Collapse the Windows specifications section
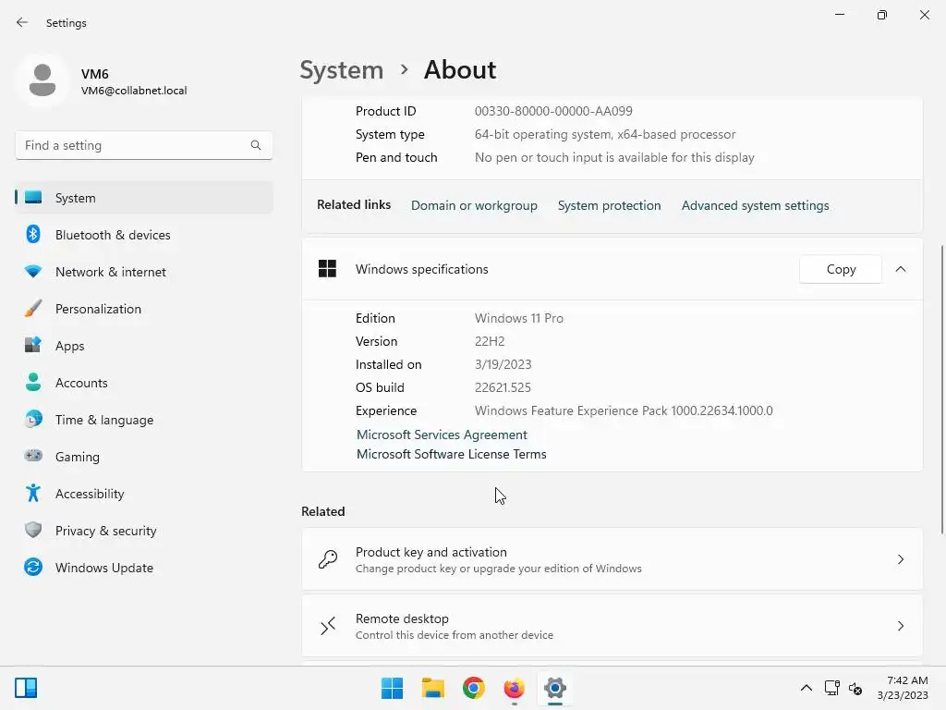Screen dimensions: 946x710 pos(901,269)
